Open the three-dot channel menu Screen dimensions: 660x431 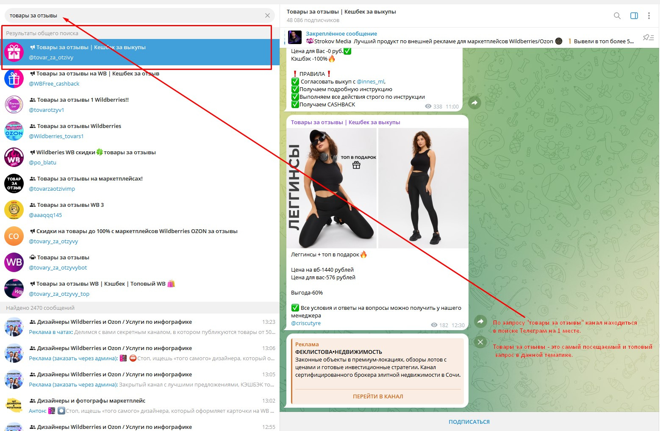[649, 16]
